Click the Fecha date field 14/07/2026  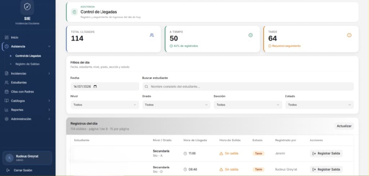click(x=105, y=86)
